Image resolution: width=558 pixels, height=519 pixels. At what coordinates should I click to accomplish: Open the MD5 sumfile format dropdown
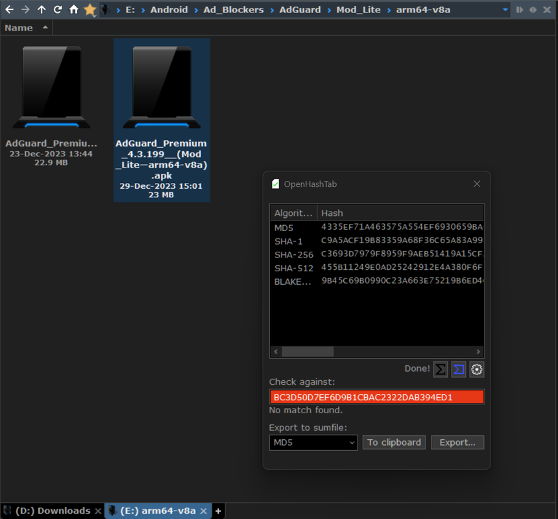point(313,442)
